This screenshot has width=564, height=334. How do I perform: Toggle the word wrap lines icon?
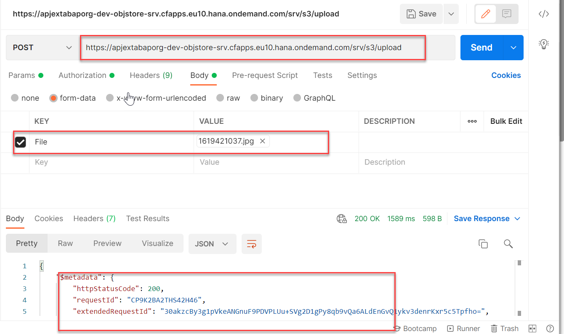point(252,244)
